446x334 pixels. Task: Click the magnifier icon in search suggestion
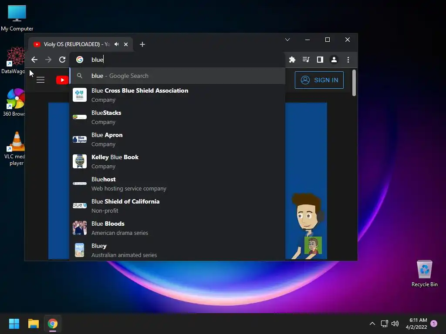(80, 76)
